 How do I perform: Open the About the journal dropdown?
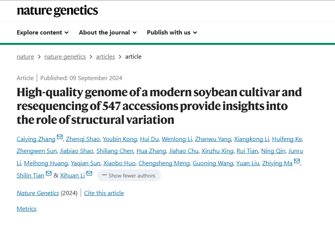[x=107, y=33]
